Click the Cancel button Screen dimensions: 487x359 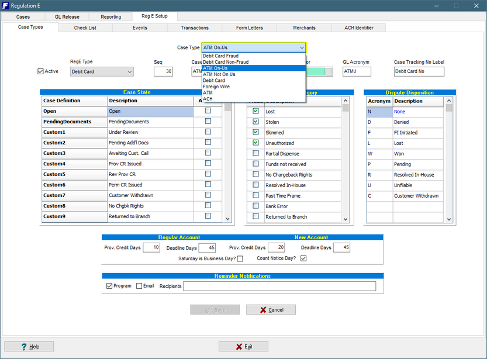pos(271,310)
